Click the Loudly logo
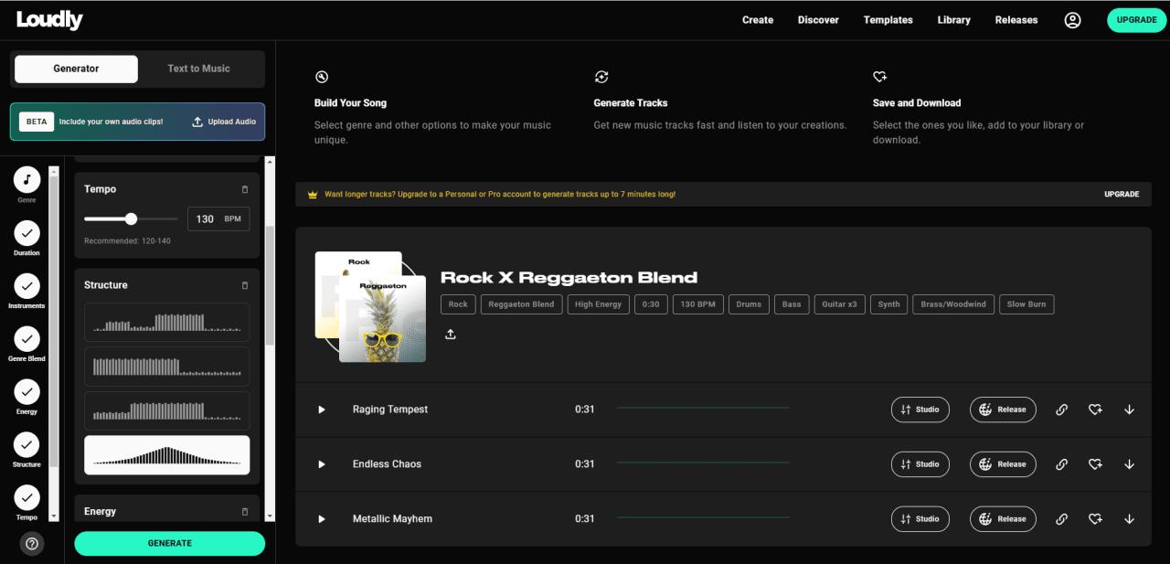 pos(49,19)
